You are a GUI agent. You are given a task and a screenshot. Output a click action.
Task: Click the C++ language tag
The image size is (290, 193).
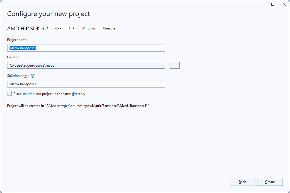[x=58, y=28]
